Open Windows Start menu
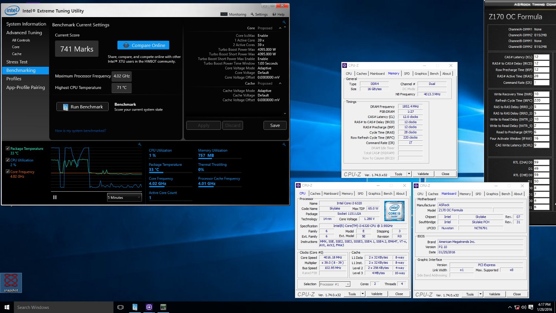Screen dimensions: 556x313 coord(7,307)
